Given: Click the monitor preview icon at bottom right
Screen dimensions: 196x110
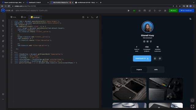Looking at the screenshot, I should [192, 100].
